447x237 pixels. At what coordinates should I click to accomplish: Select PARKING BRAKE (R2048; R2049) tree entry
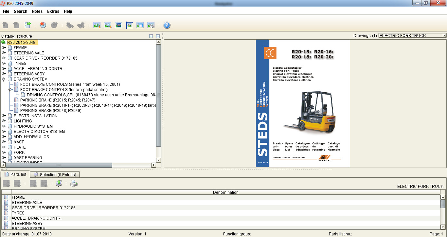(51, 111)
